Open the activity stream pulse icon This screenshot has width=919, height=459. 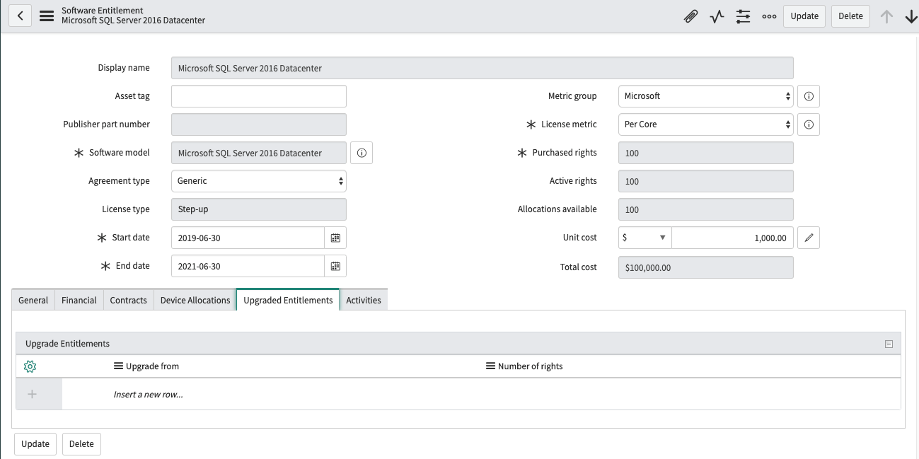tap(717, 16)
